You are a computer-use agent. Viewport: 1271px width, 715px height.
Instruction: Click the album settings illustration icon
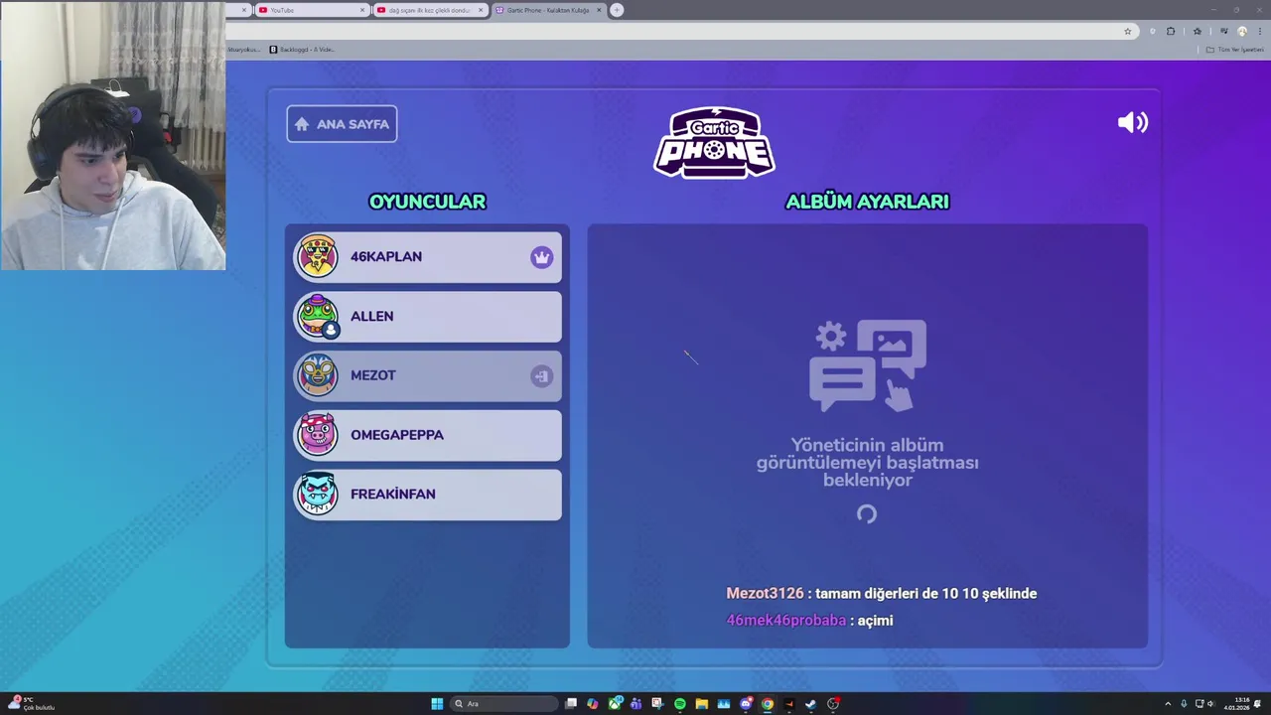(x=867, y=364)
